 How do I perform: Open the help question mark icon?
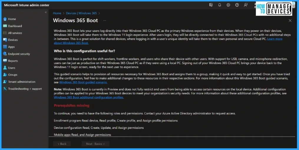pyautogui.click(x=237, y=5)
